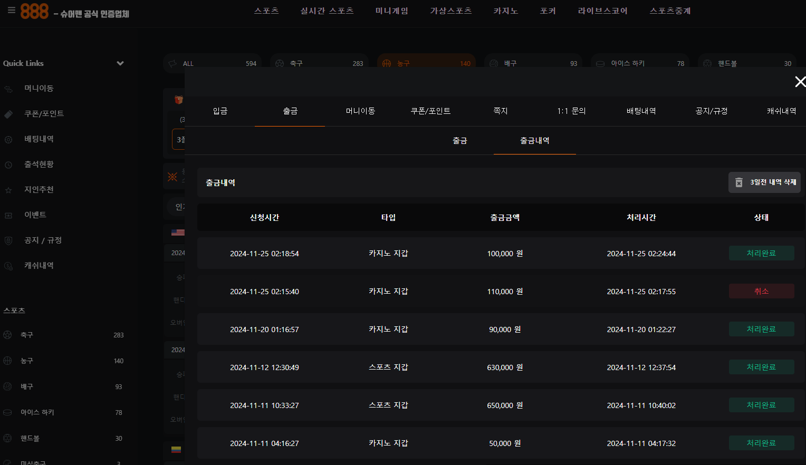Open 카지노 in the top navigation
The image size is (806, 465).
point(506,11)
